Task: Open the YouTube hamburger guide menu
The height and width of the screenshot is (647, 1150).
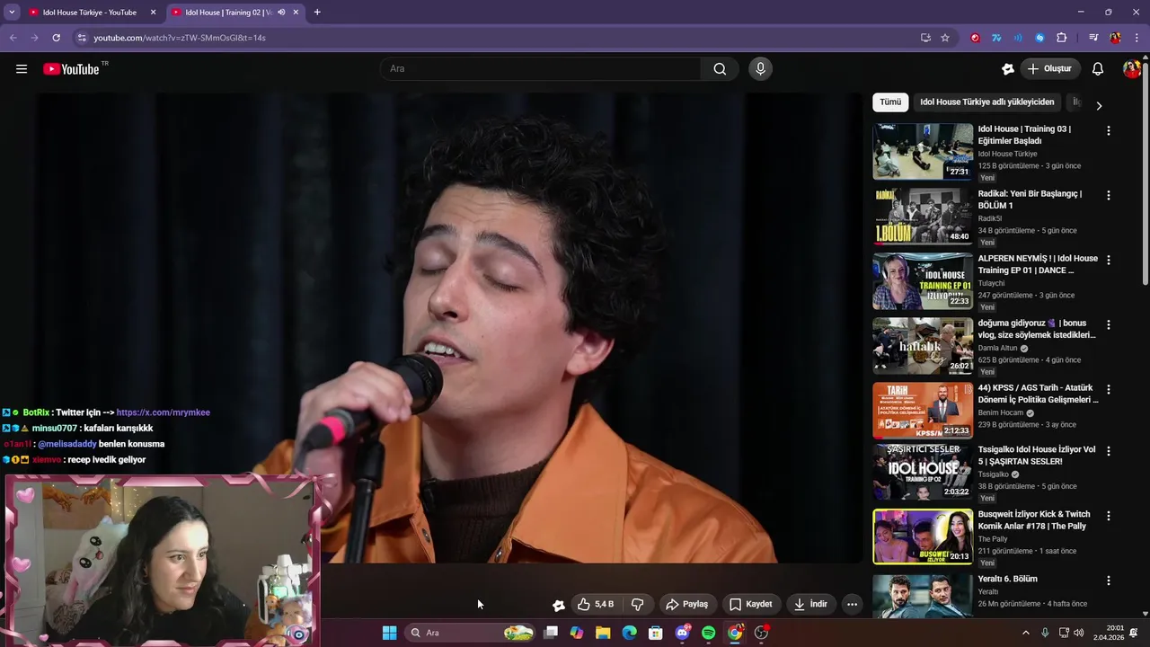Action: (x=22, y=69)
